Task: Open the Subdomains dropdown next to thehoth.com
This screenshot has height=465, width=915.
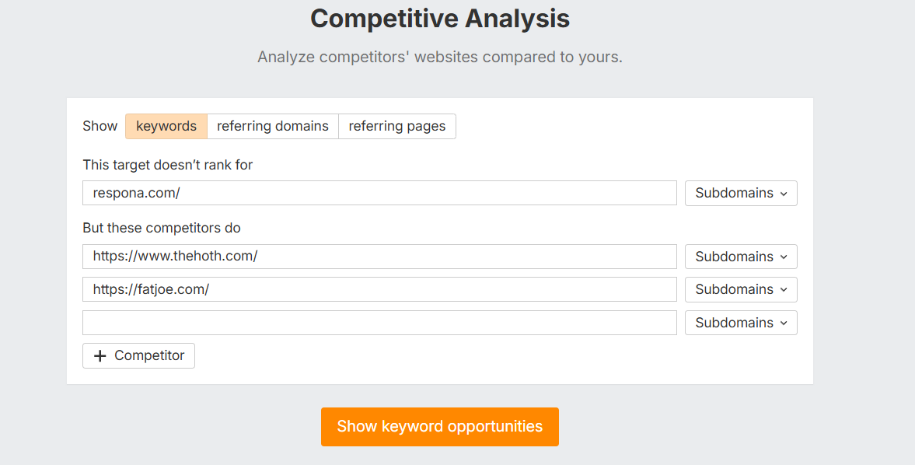Action: click(740, 257)
